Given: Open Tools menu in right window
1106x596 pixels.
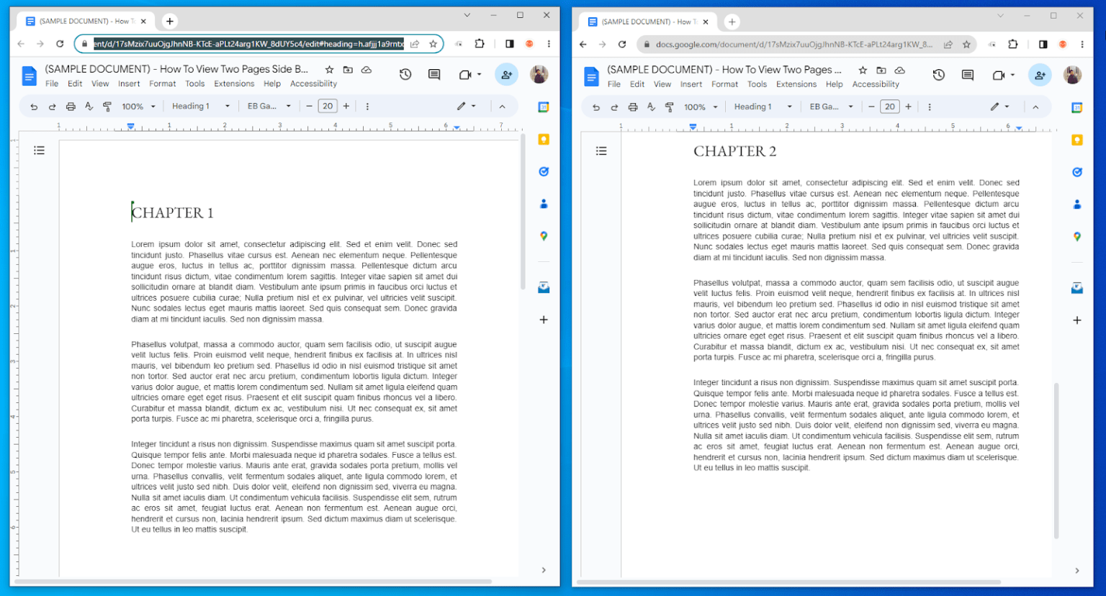Looking at the screenshot, I should click(x=757, y=84).
